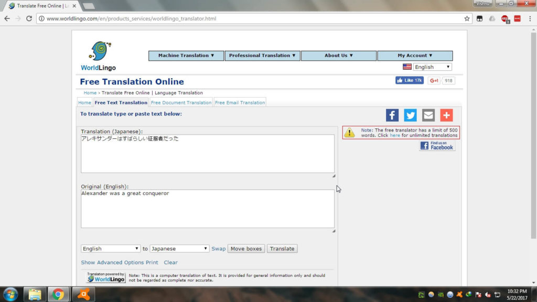
Task: Open Chrome menu three dots
Action: (530, 18)
